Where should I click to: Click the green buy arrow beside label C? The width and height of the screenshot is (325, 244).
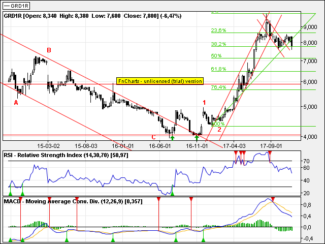point(172,138)
